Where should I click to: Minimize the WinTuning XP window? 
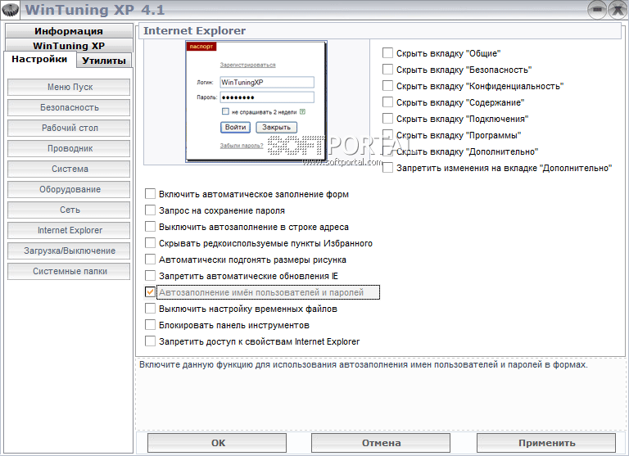pyautogui.click(x=597, y=10)
